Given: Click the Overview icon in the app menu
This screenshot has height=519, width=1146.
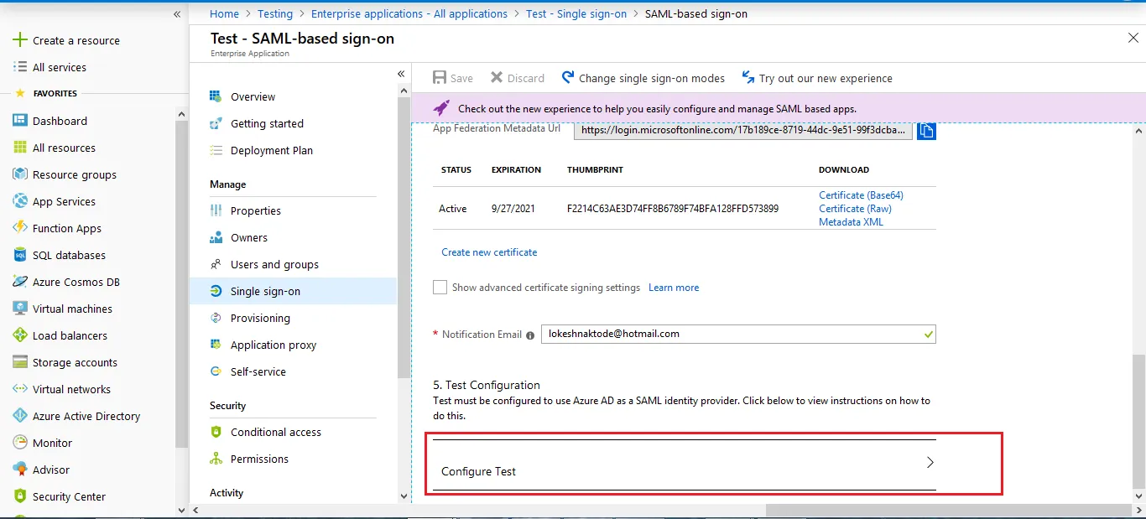Looking at the screenshot, I should coord(216,96).
